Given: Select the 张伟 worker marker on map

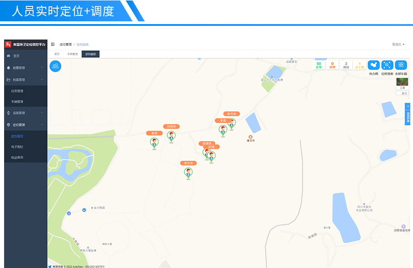Looking at the screenshot, I should coord(154,144).
